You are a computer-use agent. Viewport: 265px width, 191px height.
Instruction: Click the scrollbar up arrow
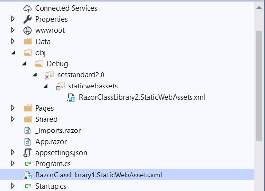(259, 7)
